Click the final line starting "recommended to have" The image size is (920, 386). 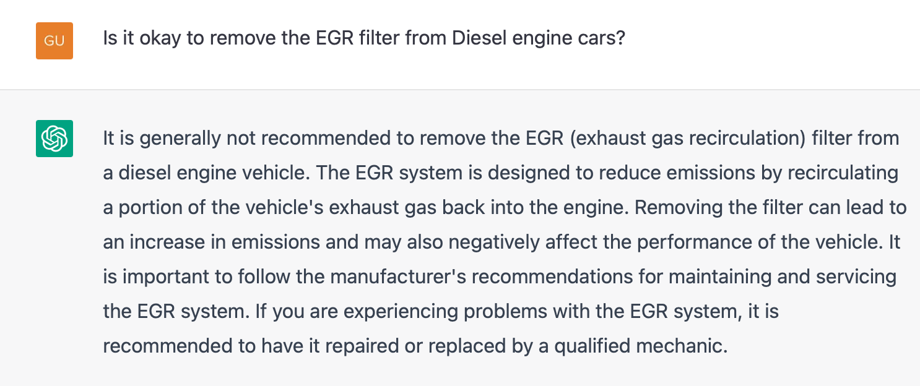point(415,346)
